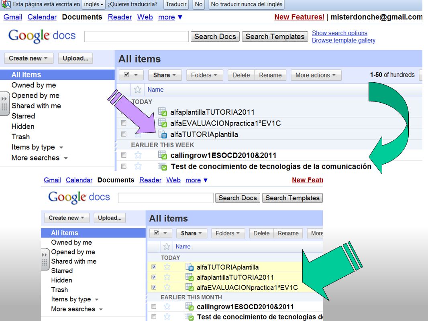428x321 pixels.
Task: Open the Browse template gallery link
Action: pos(343,41)
